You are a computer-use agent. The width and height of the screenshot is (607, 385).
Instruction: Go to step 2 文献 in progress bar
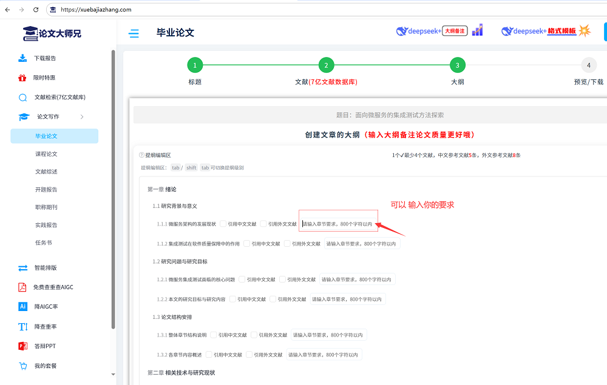326,65
